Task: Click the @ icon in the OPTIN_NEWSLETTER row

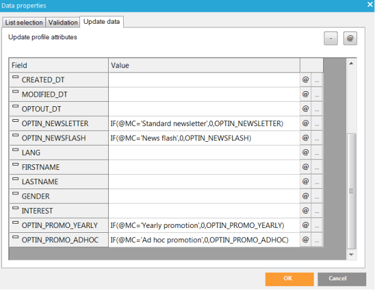Action: pos(306,123)
